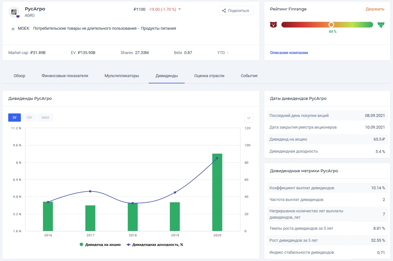Click the 8.81 % dividend growth rate
This screenshot has height=261, width=393.
tap(379, 228)
